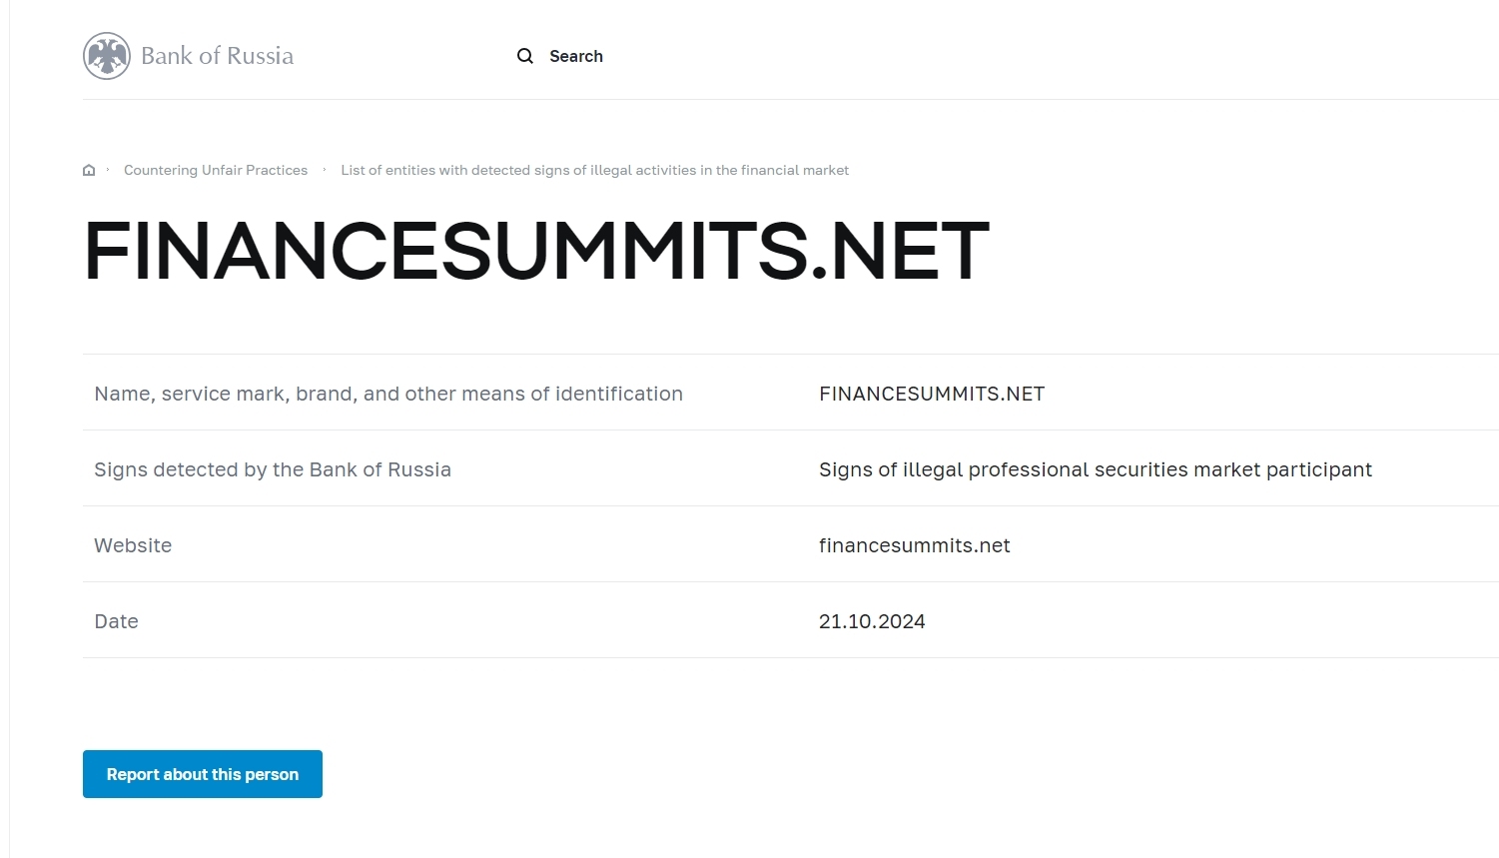1499x858 pixels.
Task: Click the Name, service mark, brand row label
Action: point(388,394)
